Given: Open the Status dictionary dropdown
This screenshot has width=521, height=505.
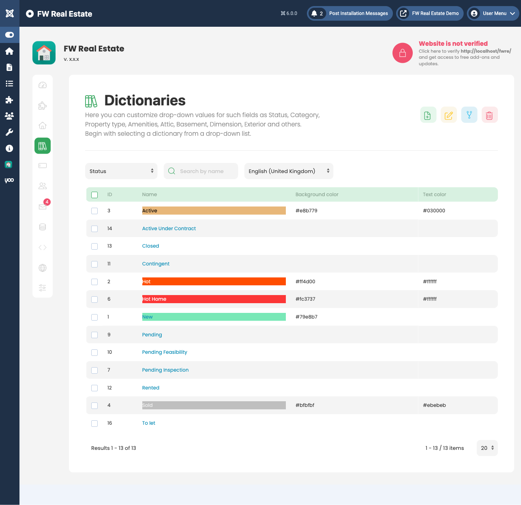Looking at the screenshot, I should [x=121, y=171].
